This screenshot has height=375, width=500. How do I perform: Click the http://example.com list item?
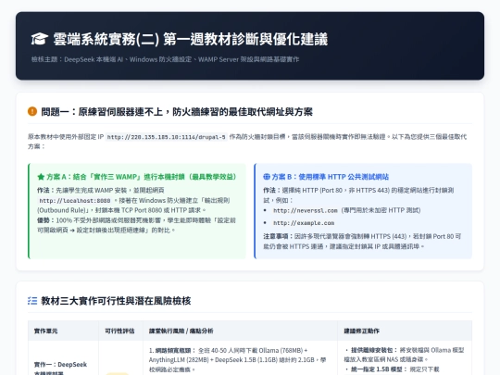click(x=304, y=223)
